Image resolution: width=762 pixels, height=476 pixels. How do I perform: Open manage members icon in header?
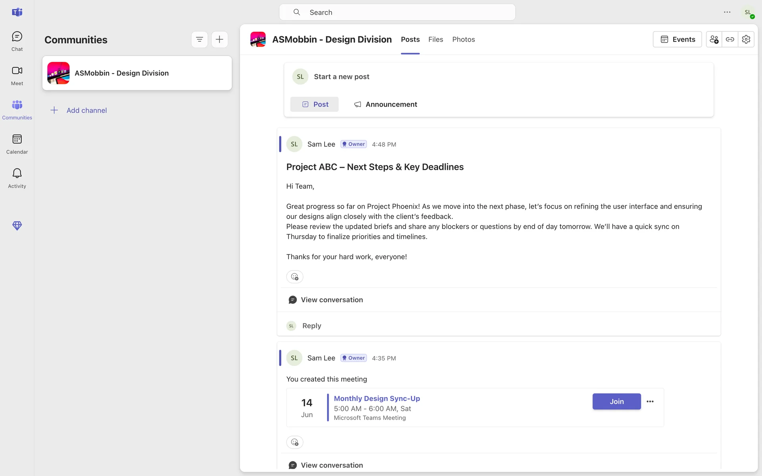pyautogui.click(x=714, y=39)
